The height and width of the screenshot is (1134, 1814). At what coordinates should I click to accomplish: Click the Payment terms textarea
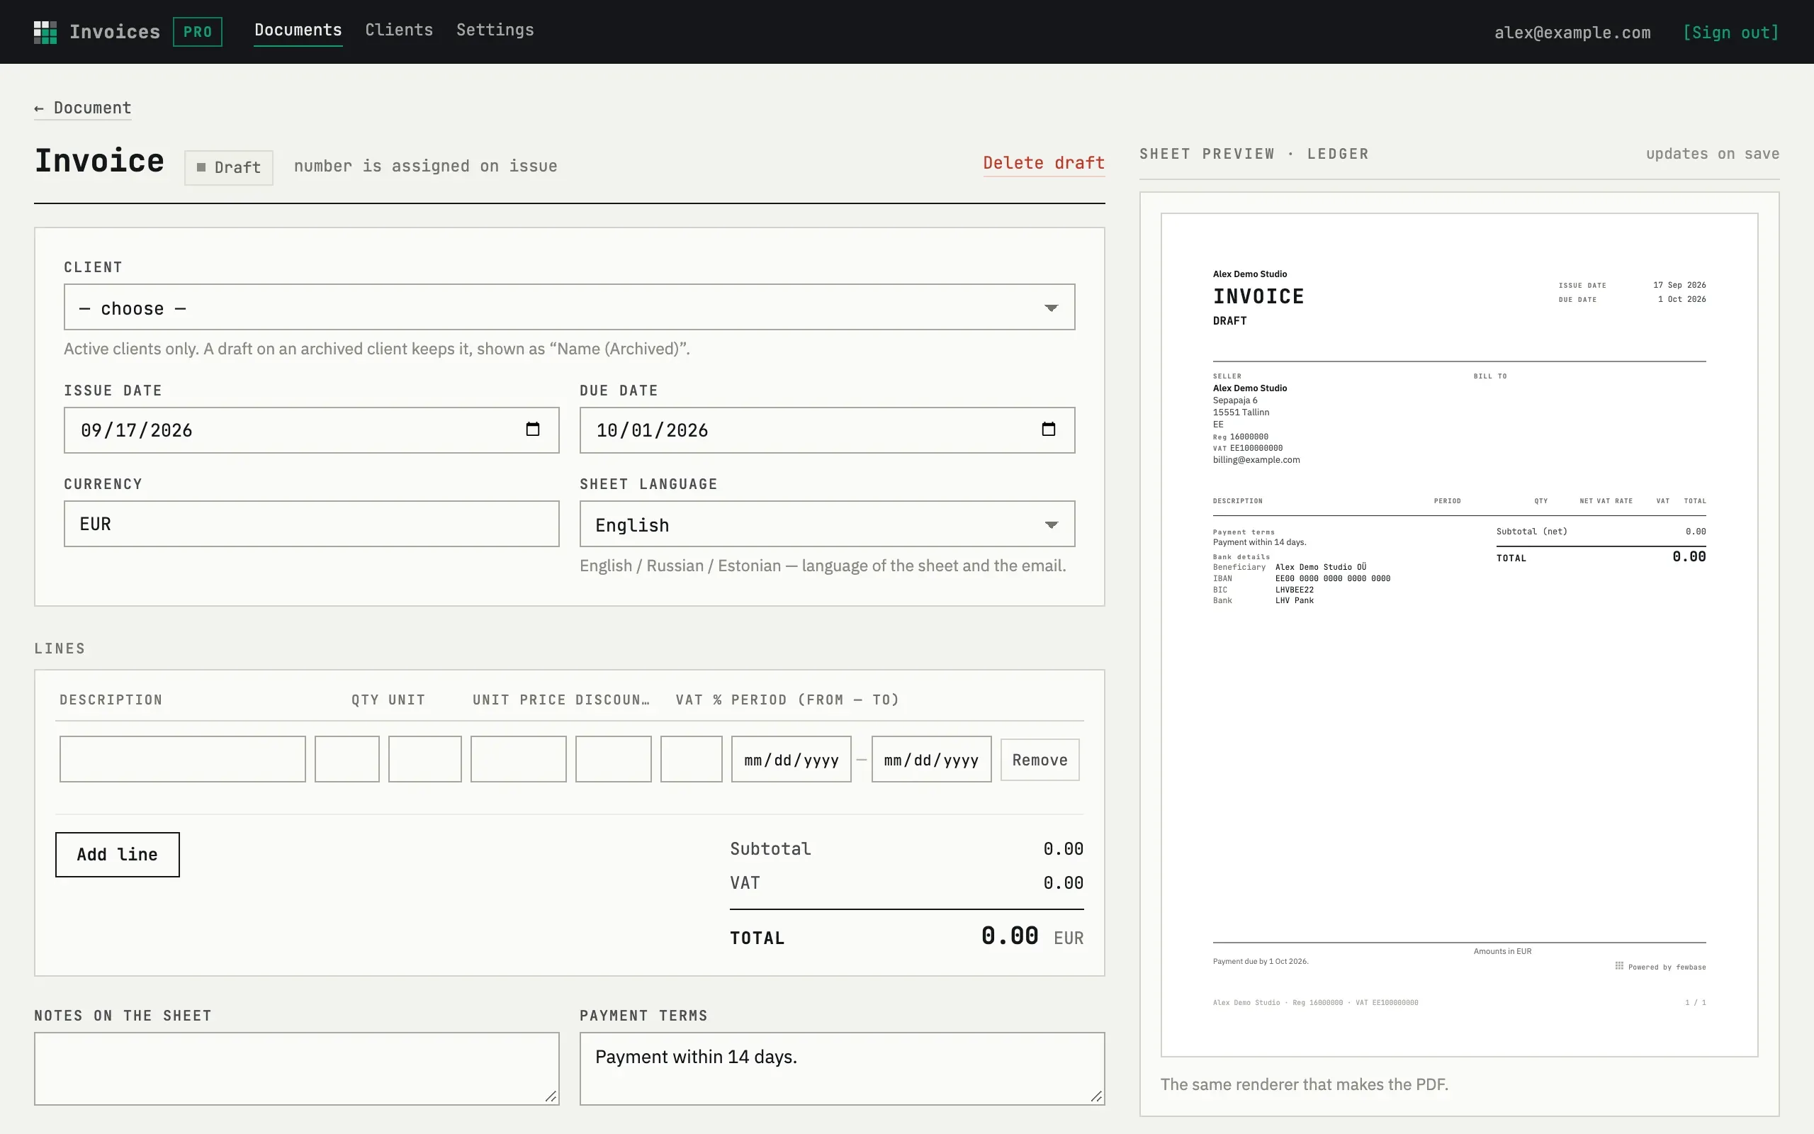[843, 1068]
